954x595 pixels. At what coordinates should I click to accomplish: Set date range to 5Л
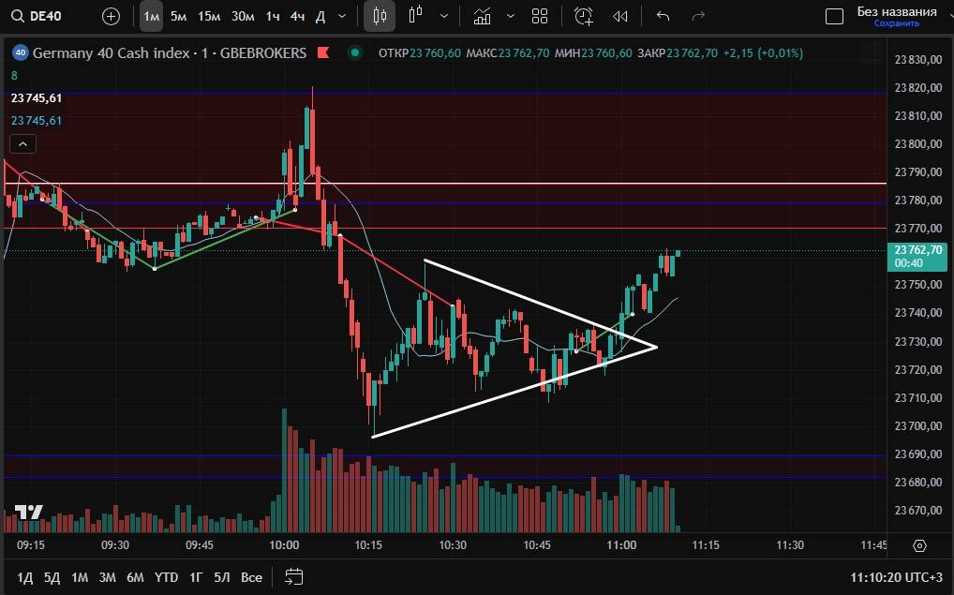click(222, 577)
